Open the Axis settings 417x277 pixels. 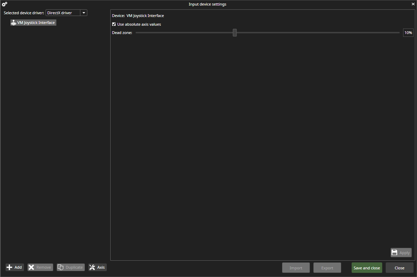pos(97,267)
